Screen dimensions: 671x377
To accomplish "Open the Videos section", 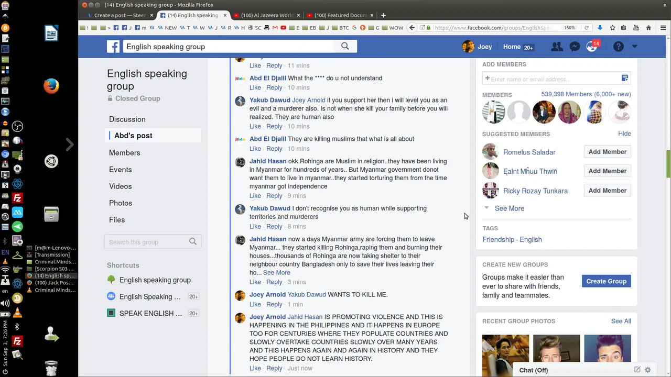I will click(120, 186).
